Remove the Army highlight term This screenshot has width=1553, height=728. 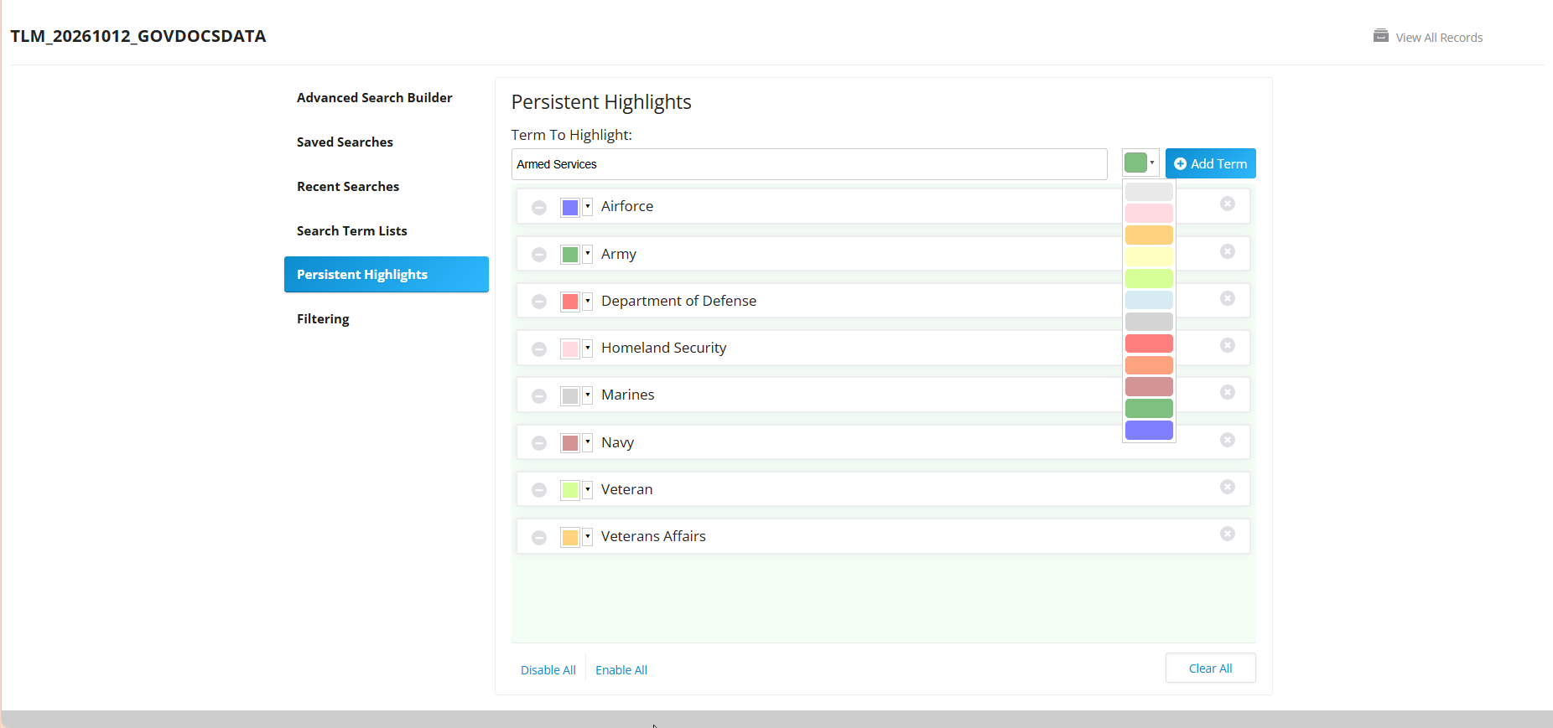1228,251
